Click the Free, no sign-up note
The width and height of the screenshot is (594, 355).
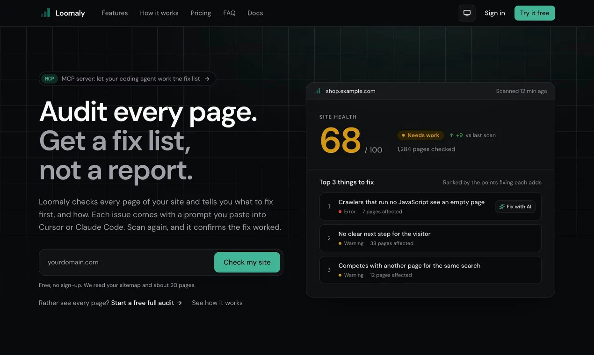[117, 285]
